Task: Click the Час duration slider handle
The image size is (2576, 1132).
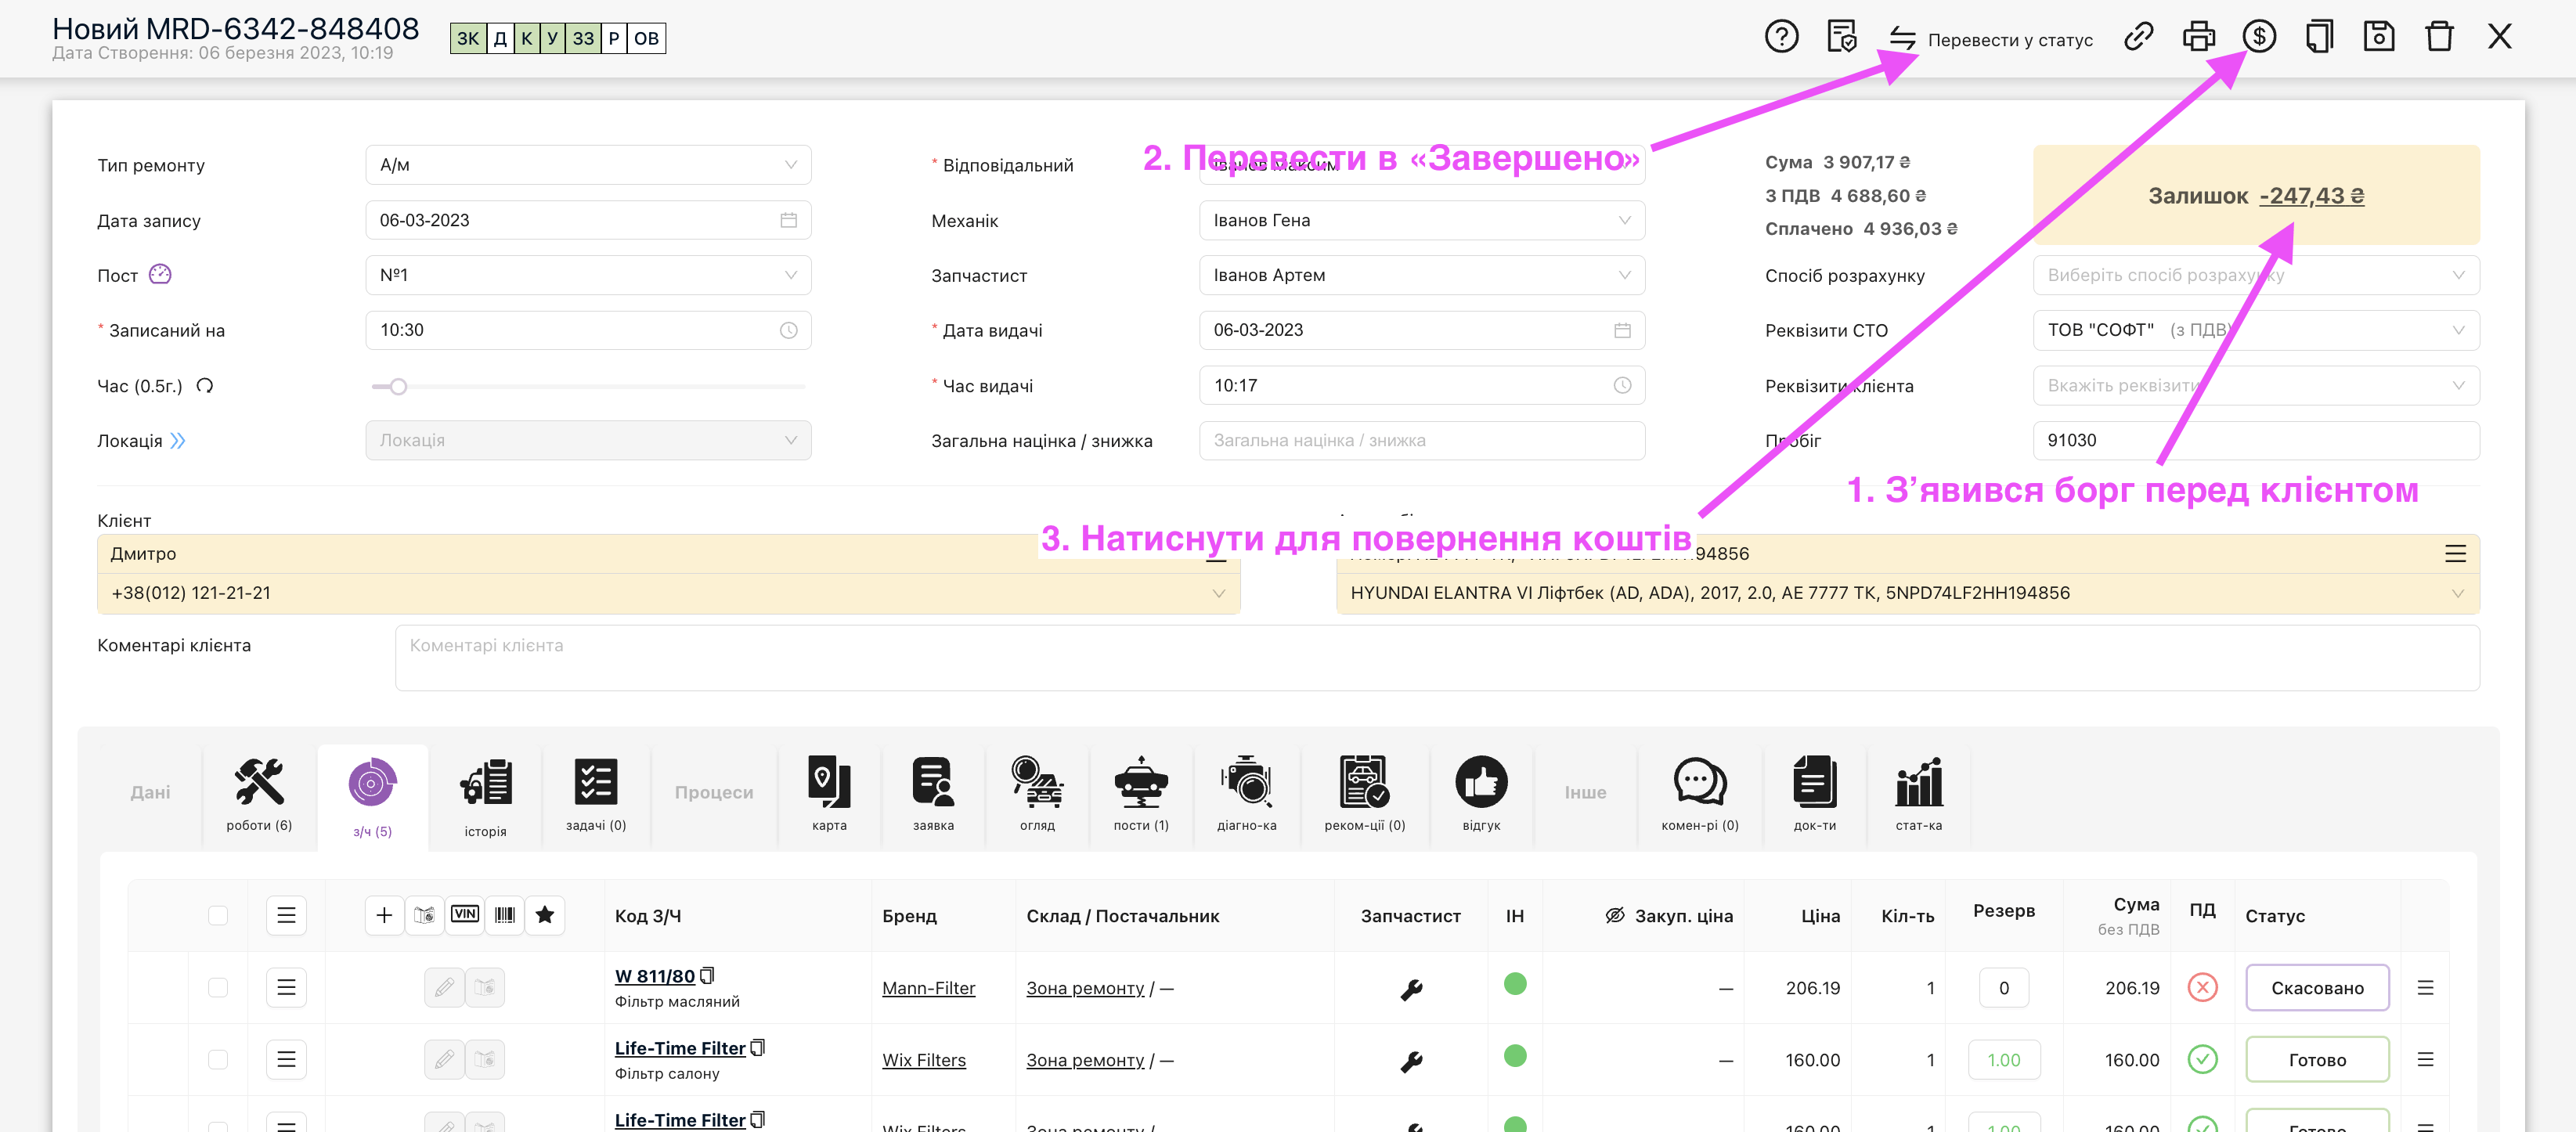Action: 398,386
